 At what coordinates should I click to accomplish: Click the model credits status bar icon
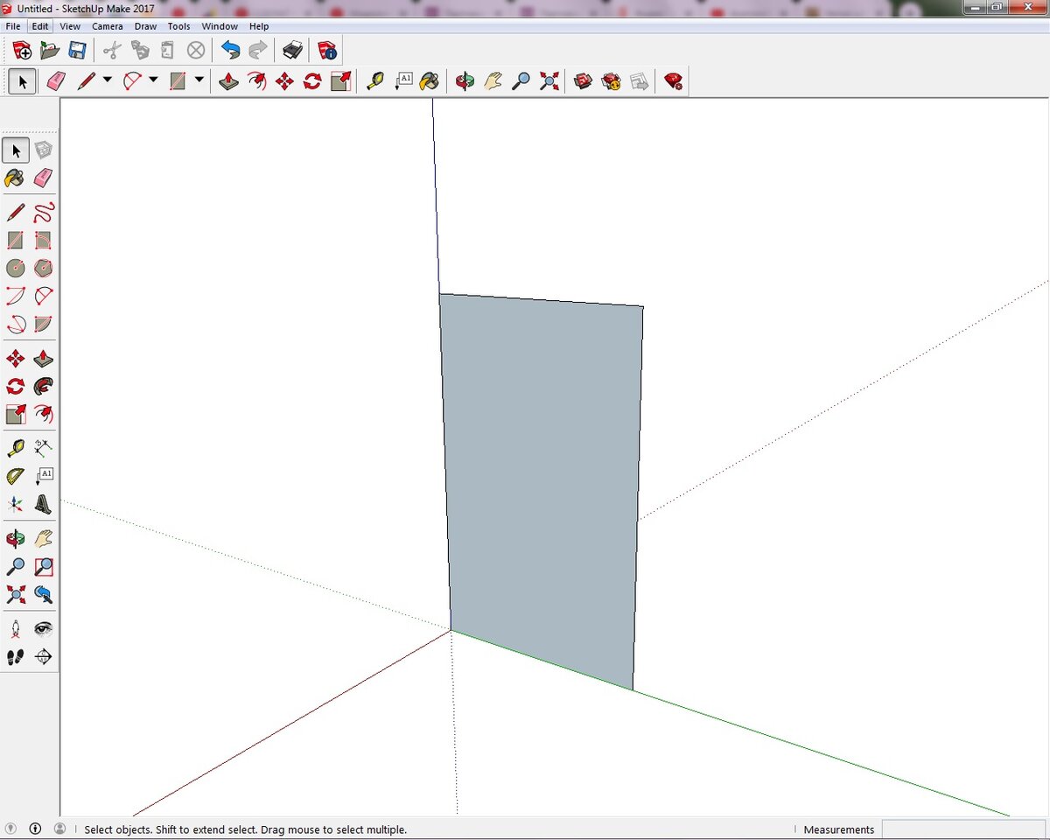point(36,829)
